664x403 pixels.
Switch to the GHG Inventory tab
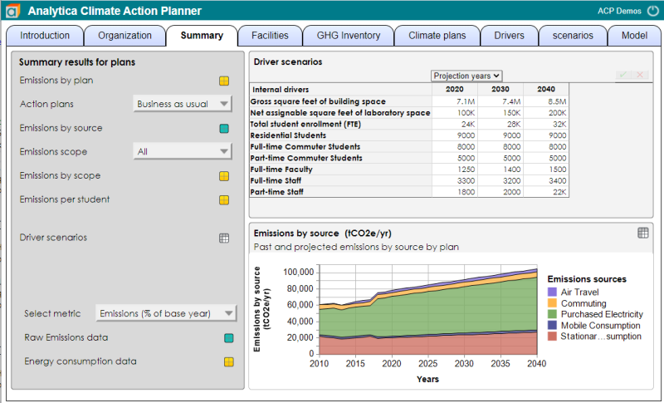click(349, 36)
